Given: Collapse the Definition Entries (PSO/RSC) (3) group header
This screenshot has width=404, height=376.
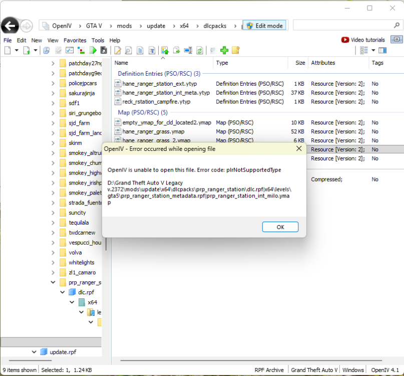Looking at the screenshot, I should [159, 74].
